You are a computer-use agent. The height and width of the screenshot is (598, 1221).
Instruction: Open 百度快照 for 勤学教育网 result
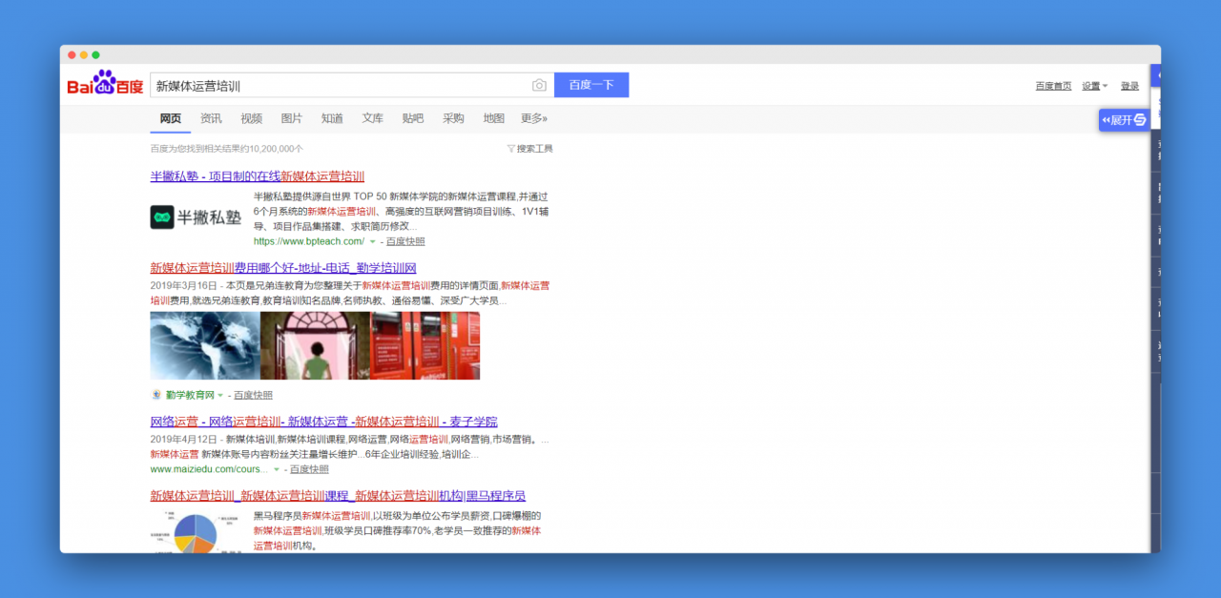pos(253,395)
